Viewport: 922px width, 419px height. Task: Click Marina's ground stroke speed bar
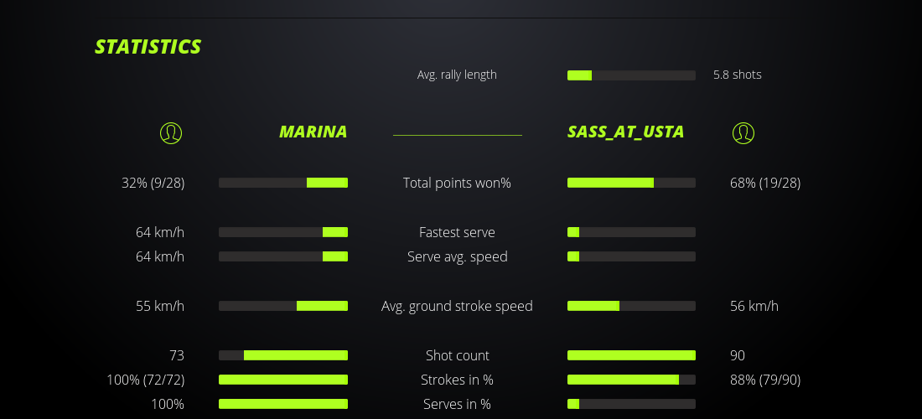click(283, 306)
